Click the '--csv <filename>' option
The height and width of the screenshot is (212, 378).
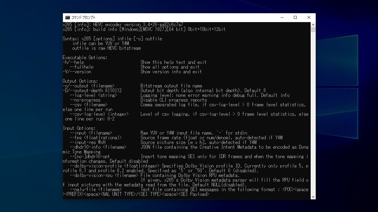(x=89, y=105)
